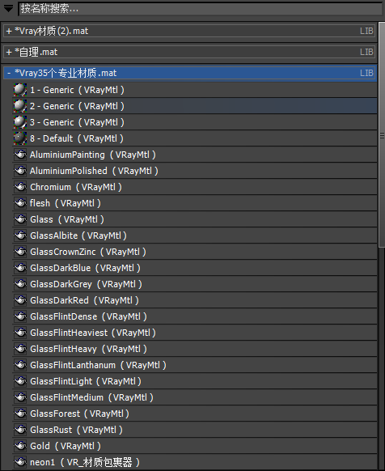The height and width of the screenshot is (471, 385).
Task: Click the sphere icon of 1 - Generic
Action: 20,90
